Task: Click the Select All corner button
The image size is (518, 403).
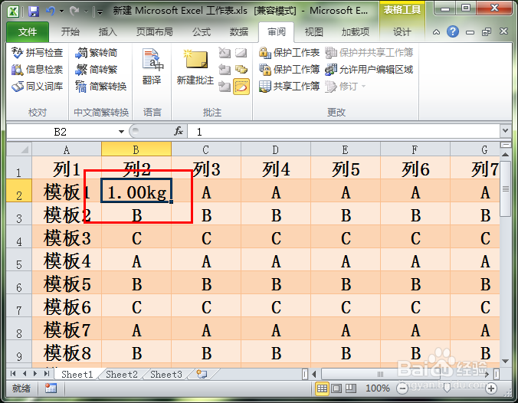Action: [19, 149]
